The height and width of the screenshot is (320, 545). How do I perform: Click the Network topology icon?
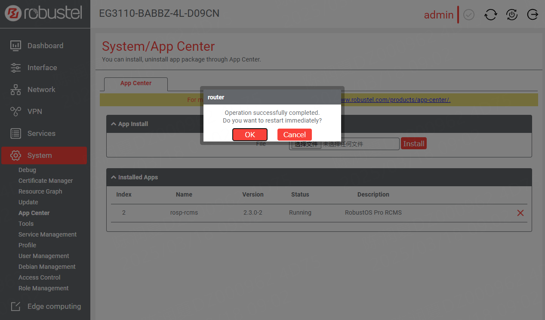pyautogui.click(x=15, y=89)
